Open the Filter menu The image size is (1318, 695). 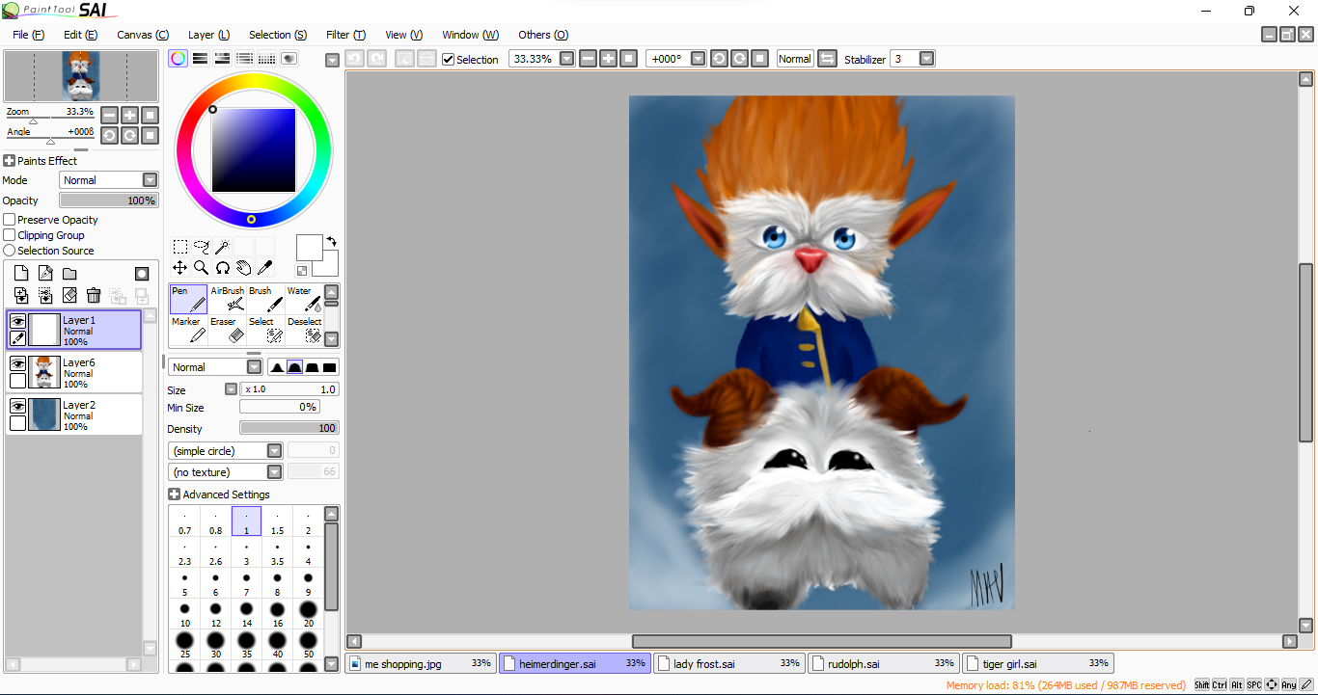(x=345, y=35)
